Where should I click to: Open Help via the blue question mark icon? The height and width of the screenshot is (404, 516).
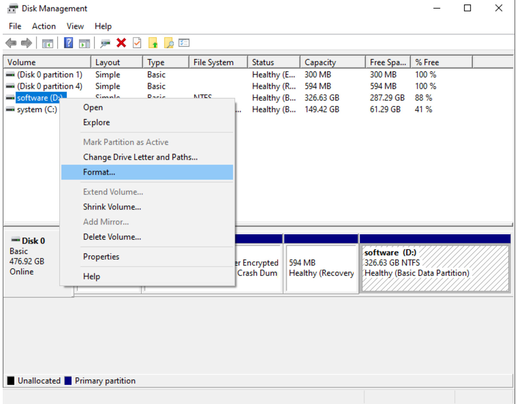point(68,43)
